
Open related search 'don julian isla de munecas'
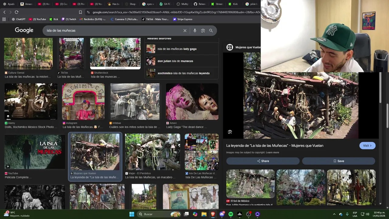point(182,61)
